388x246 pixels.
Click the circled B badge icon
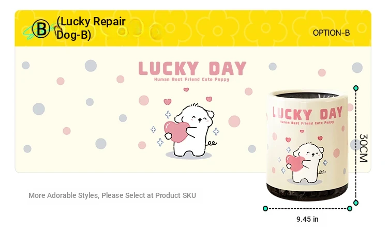(41, 28)
